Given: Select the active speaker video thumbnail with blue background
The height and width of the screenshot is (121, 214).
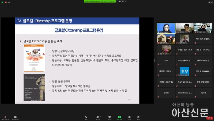Looking at the screenshot, I should [x=166, y=28].
